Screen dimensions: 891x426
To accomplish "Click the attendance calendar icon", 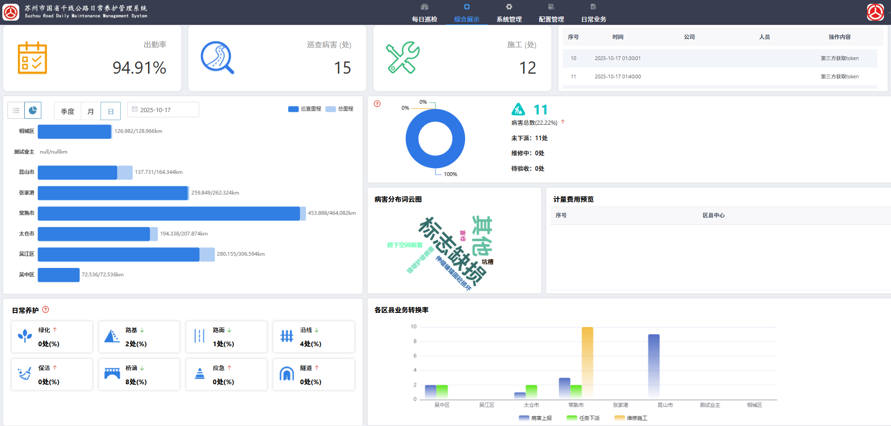I will click(x=32, y=58).
